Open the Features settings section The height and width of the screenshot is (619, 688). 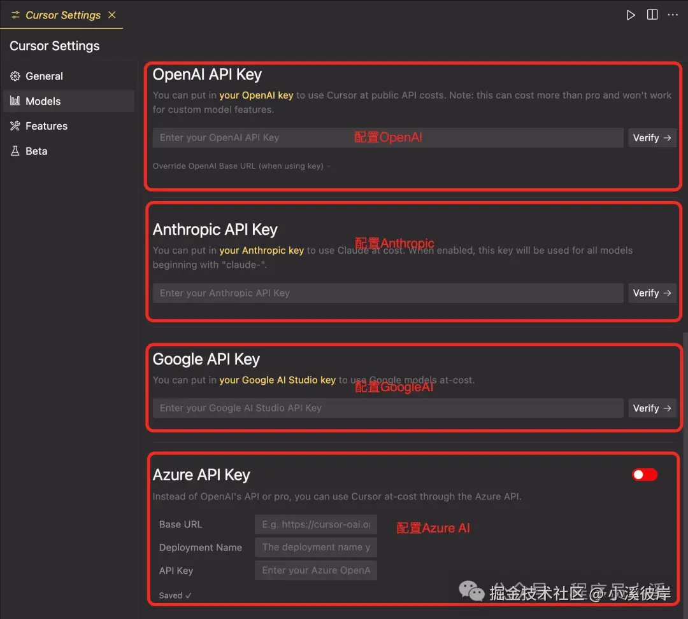coord(68,126)
